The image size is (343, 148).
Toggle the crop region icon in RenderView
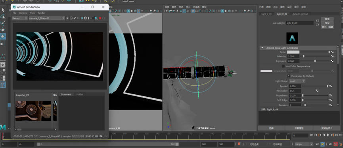82,18
